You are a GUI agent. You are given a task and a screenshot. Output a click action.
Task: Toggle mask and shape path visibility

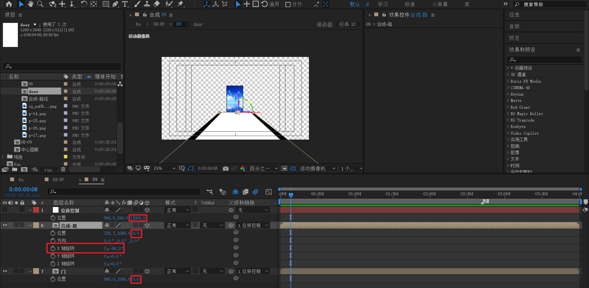191,168
